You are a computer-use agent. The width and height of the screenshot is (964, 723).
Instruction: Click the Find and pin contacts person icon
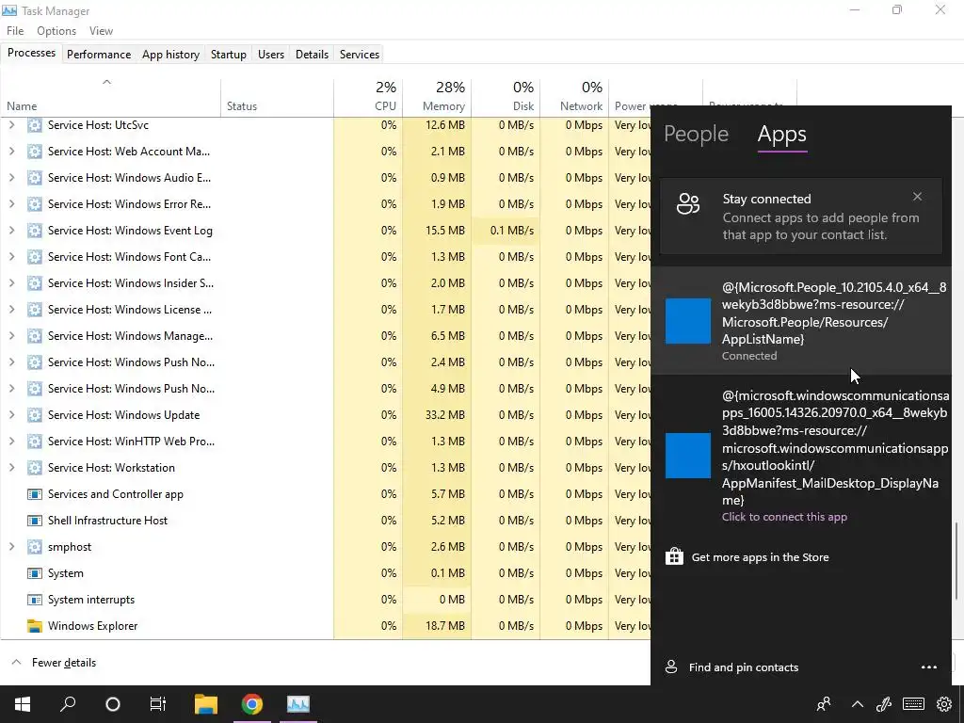coord(671,667)
